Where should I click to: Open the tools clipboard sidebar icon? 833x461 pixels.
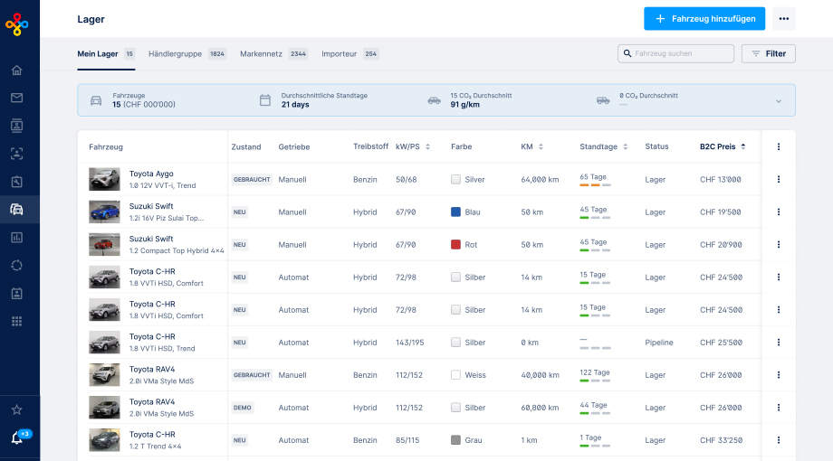pyautogui.click(x=17, y=182)
